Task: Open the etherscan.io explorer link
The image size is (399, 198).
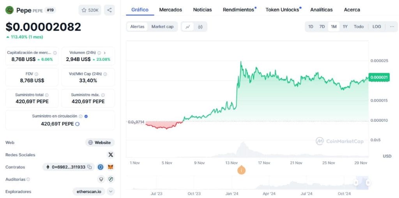Action: (89, 192)
